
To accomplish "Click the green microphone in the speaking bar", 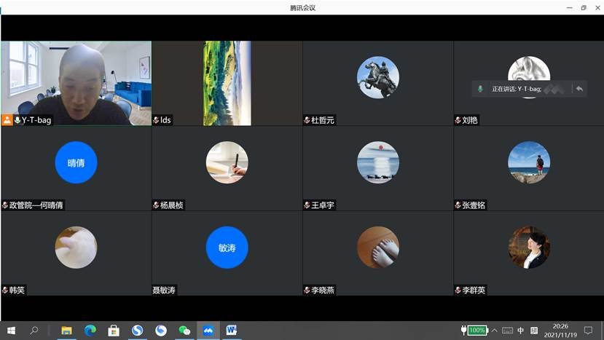I will 480,89.
